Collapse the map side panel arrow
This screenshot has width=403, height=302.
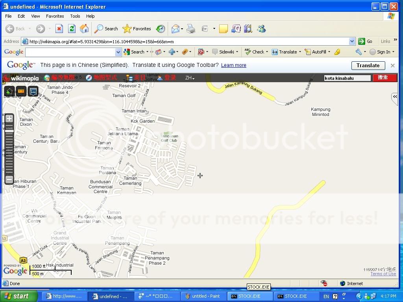coord(394,97)
